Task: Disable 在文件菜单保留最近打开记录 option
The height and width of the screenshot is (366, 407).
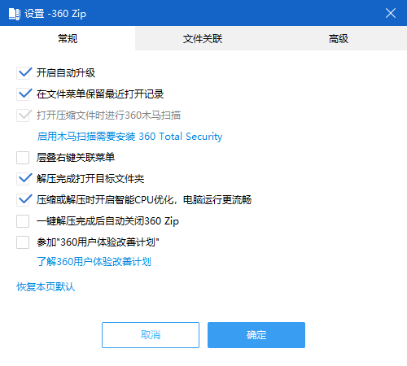Action: 23,94
